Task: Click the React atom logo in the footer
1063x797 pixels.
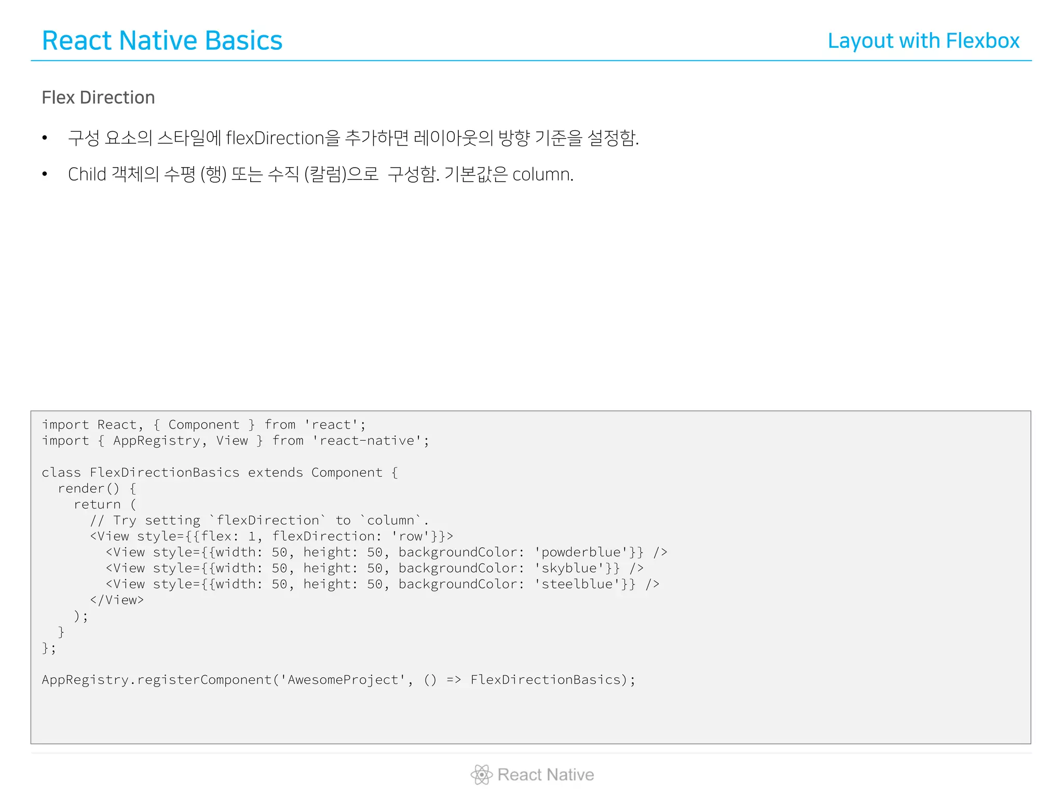Action: [482, 775]
